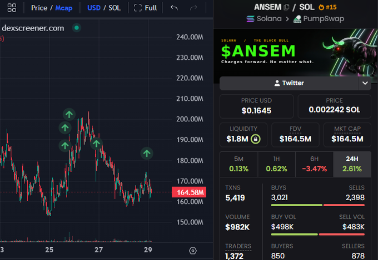Viewport: 378px width, 260px height.
Task: Open the Twitter social link button
Action: [289, 83]
